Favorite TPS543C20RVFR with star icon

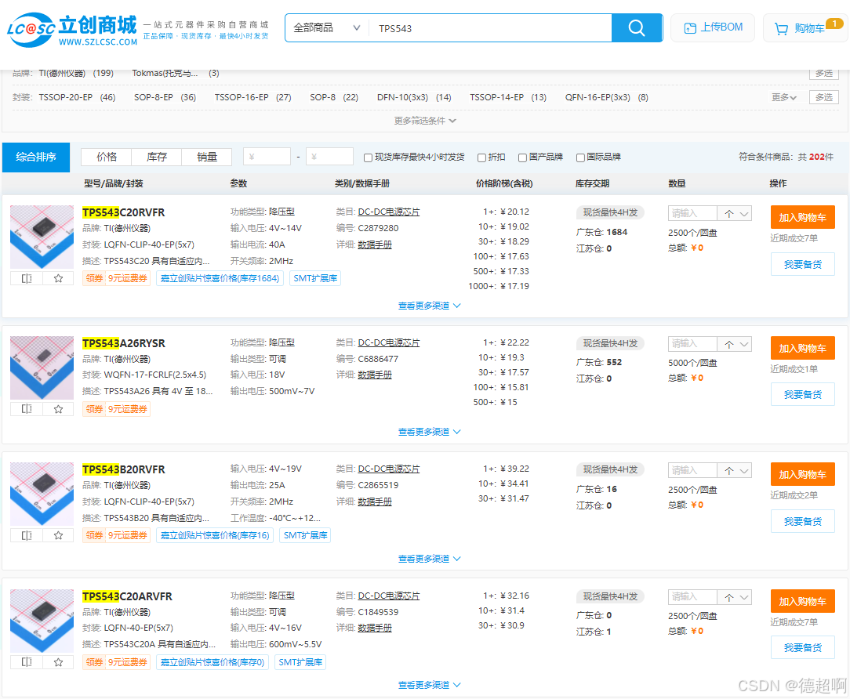[58, 278]
